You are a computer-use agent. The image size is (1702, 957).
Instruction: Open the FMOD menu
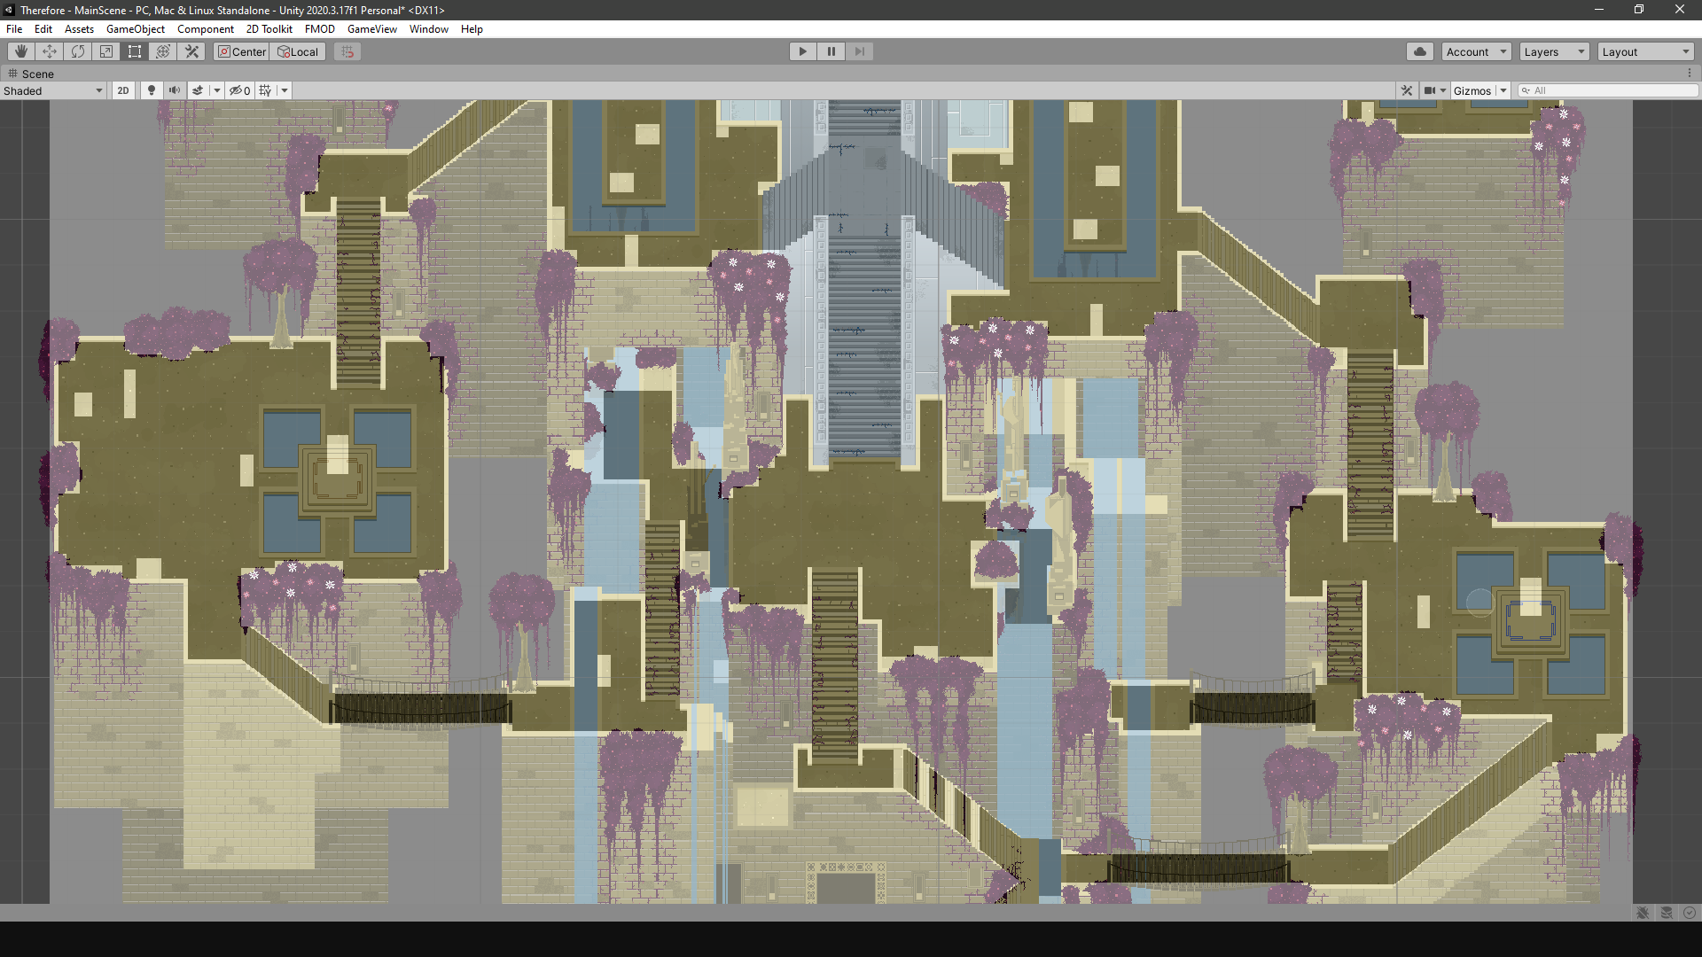point(319,29)
